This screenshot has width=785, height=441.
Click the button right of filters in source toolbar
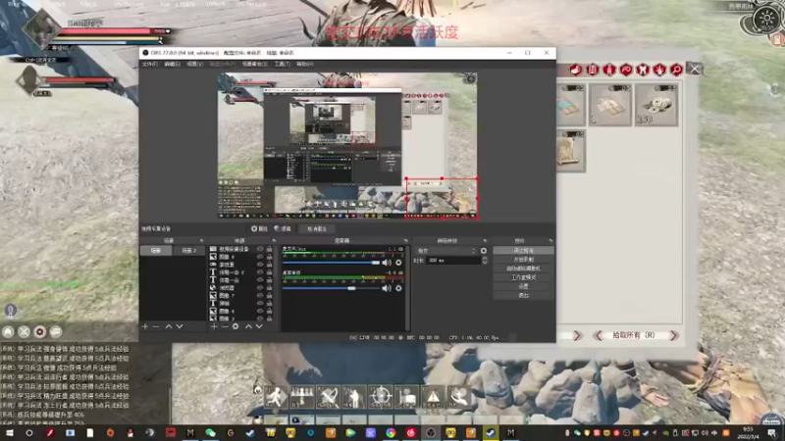pyautogui.click(x=317, y=228)
